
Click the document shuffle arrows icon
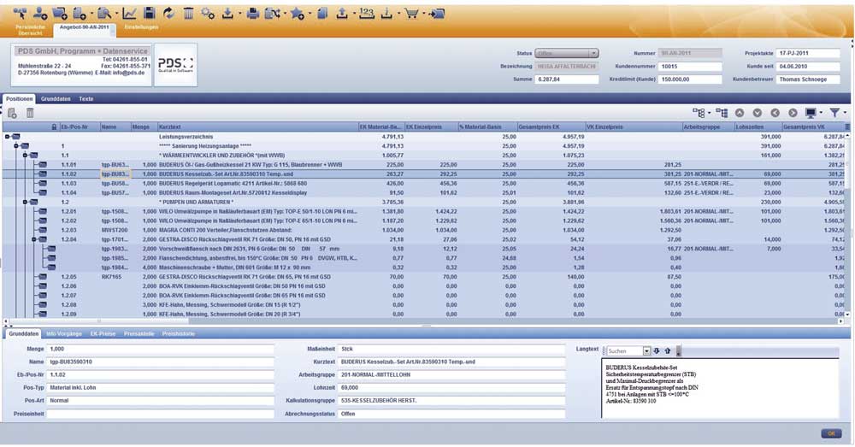coord(272,13)
